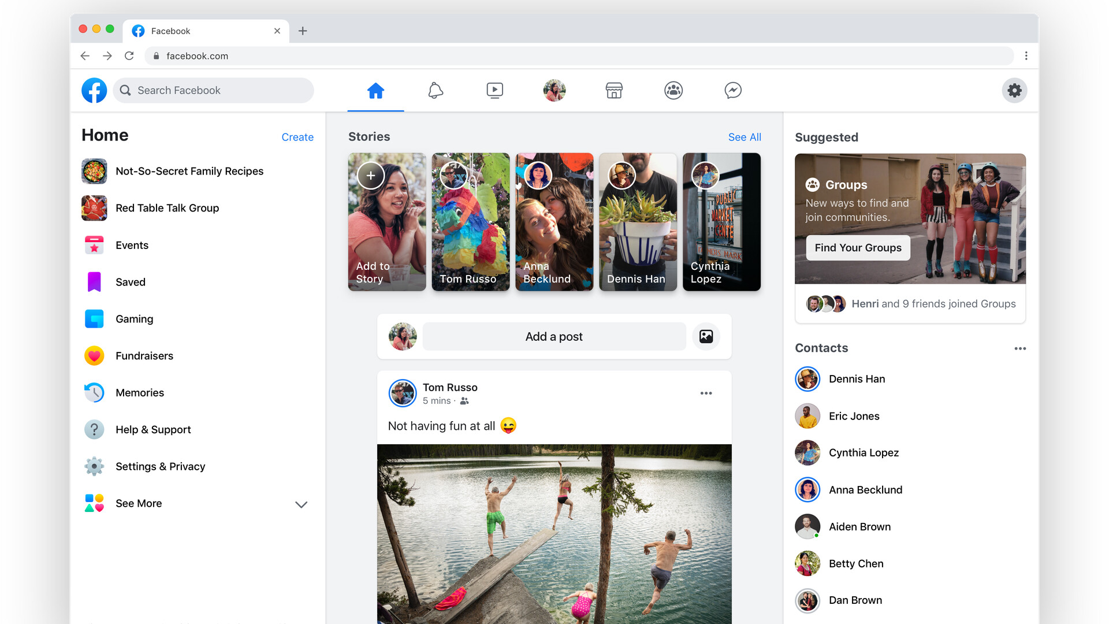This screenshot has width=1109, height=624.
Task: Click the Facebook logo icon
Action: tap(94, 91)
